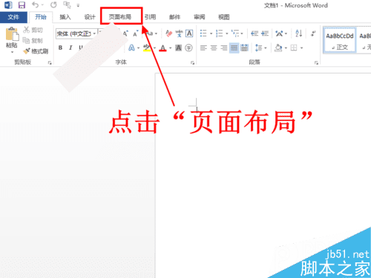Clear all formatting with the eraser icon

pos(168,33)
